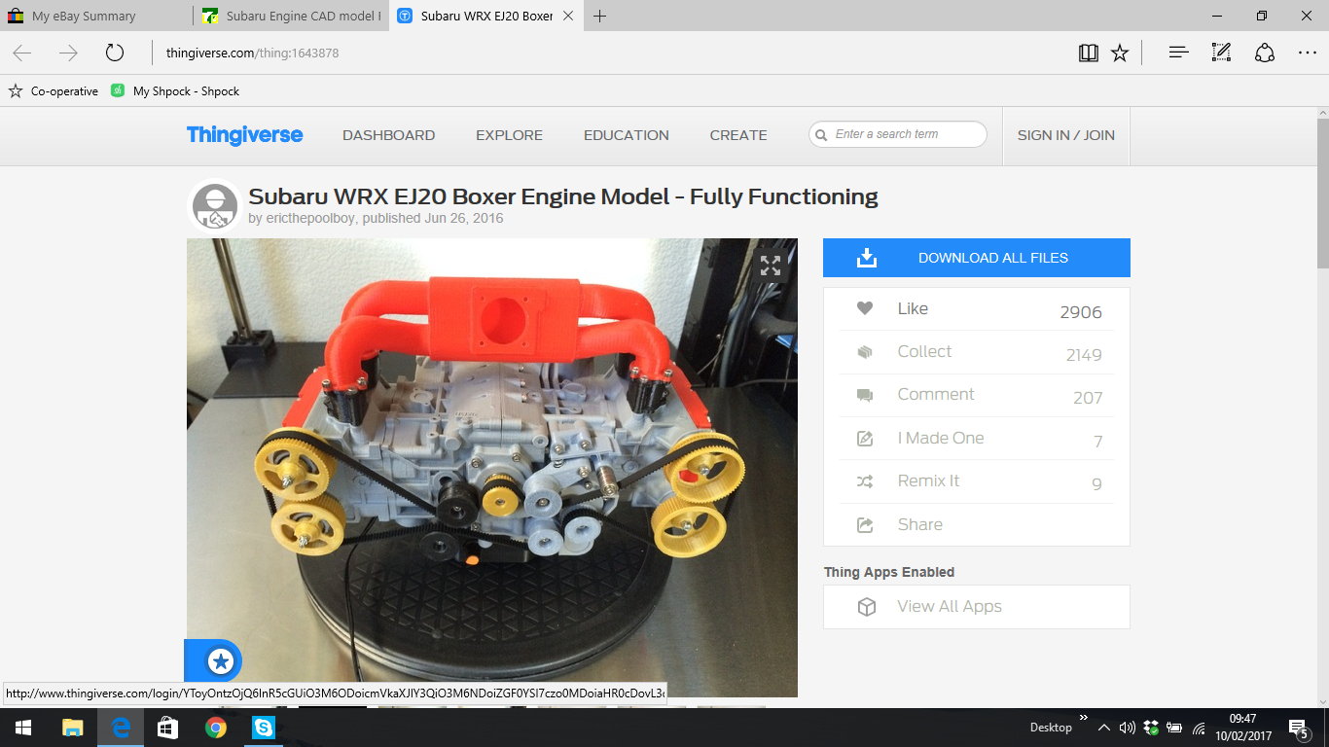Open Chrome from taskbar

point(216,728)
